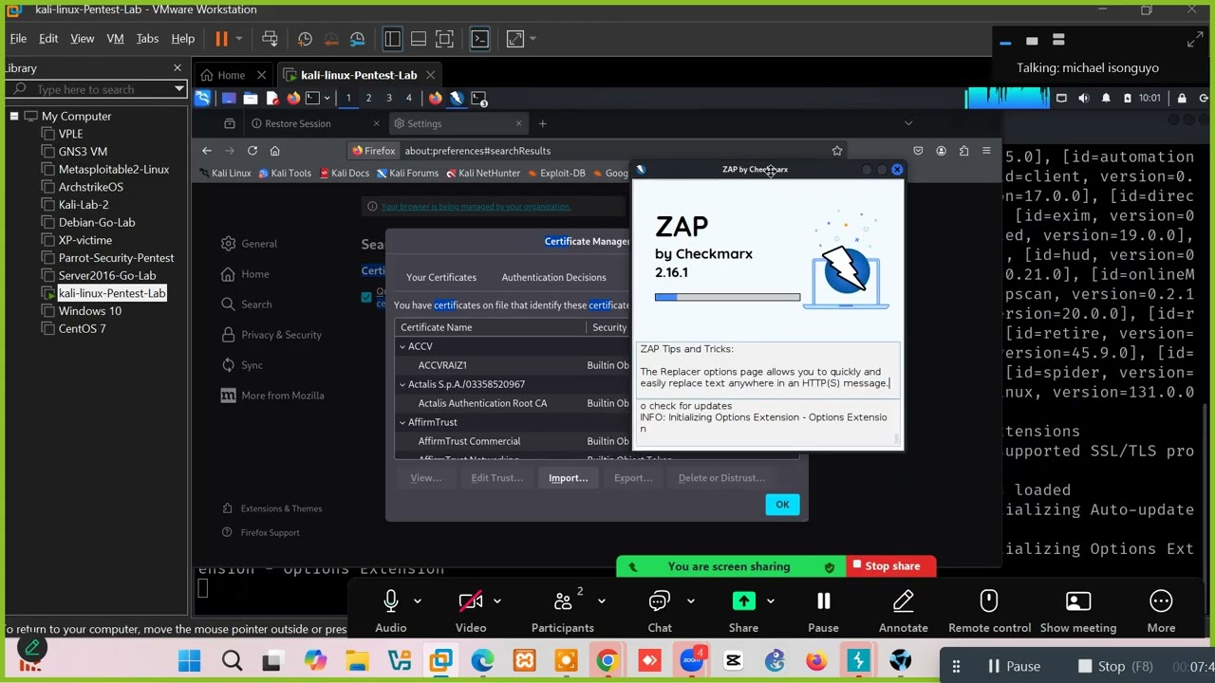The width and height of the screenshot is (1215, 683).
Task: Open the VMware File menu
Action: click(18, 39)
